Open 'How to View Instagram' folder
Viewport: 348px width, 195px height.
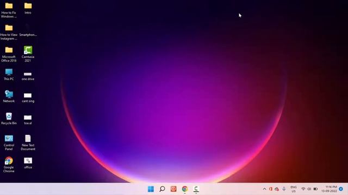pyautogui.click(x=9, y=32)
